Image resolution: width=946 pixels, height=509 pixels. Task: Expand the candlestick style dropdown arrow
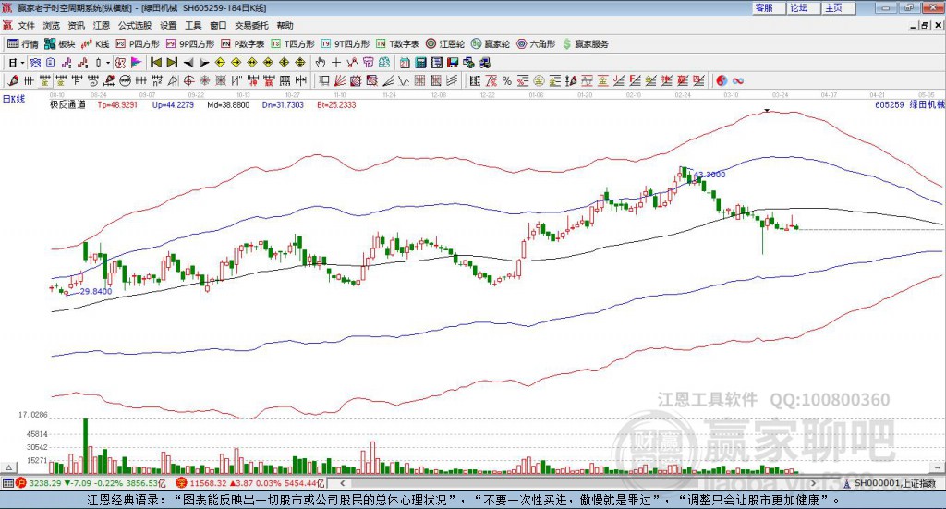[108, 63]
